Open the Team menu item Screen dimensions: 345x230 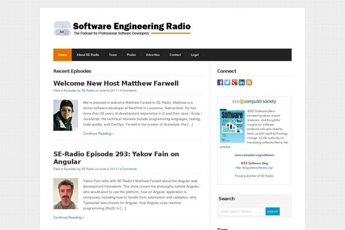click(x=113, y=55)
